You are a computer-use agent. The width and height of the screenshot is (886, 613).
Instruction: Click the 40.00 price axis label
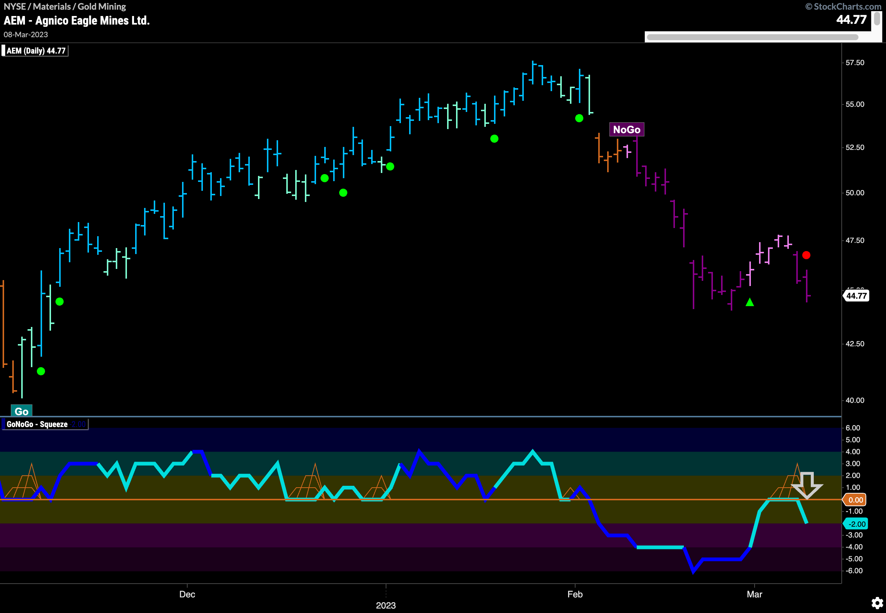[x=855, y=400]
